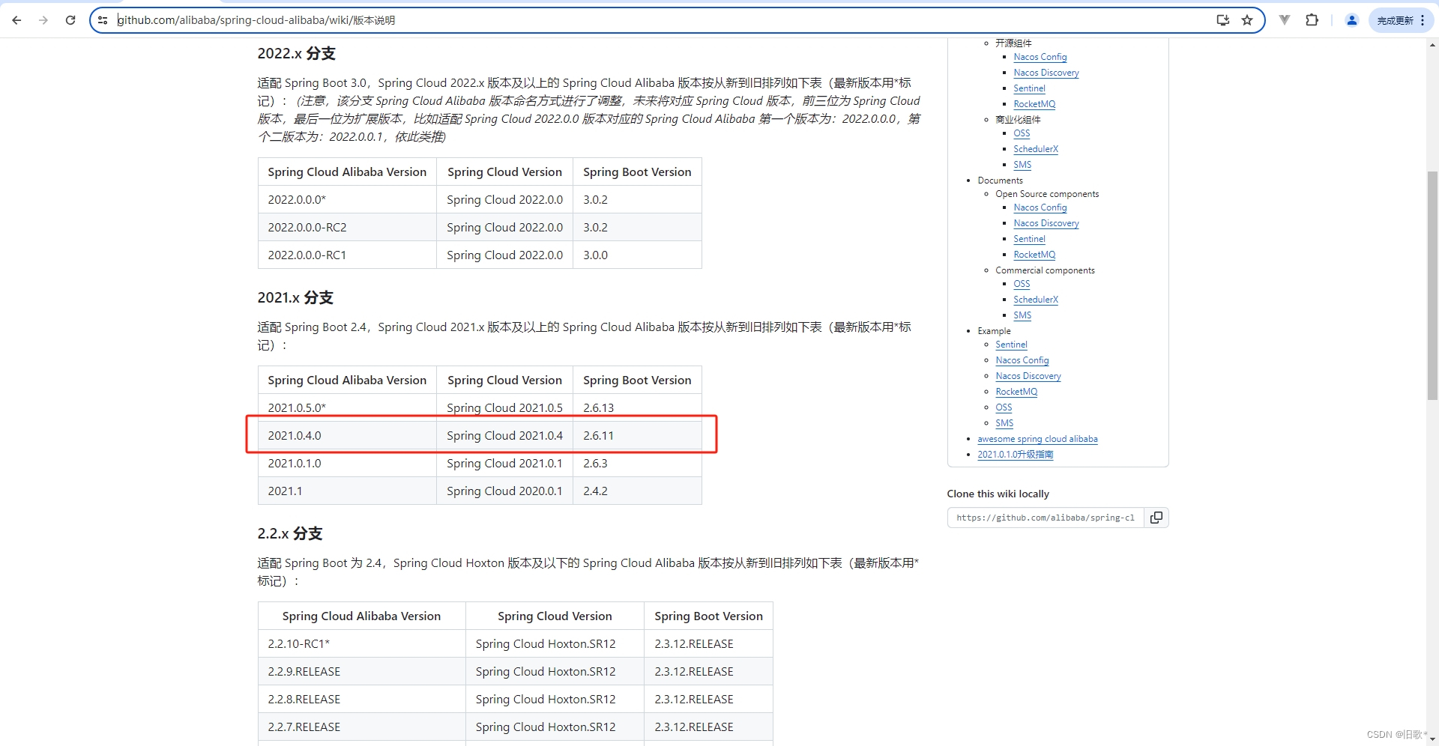Viewport: 1439px width, 746px height.
Task: Open SchedulerX under 商业化组件
Action: click(1035, 149)
